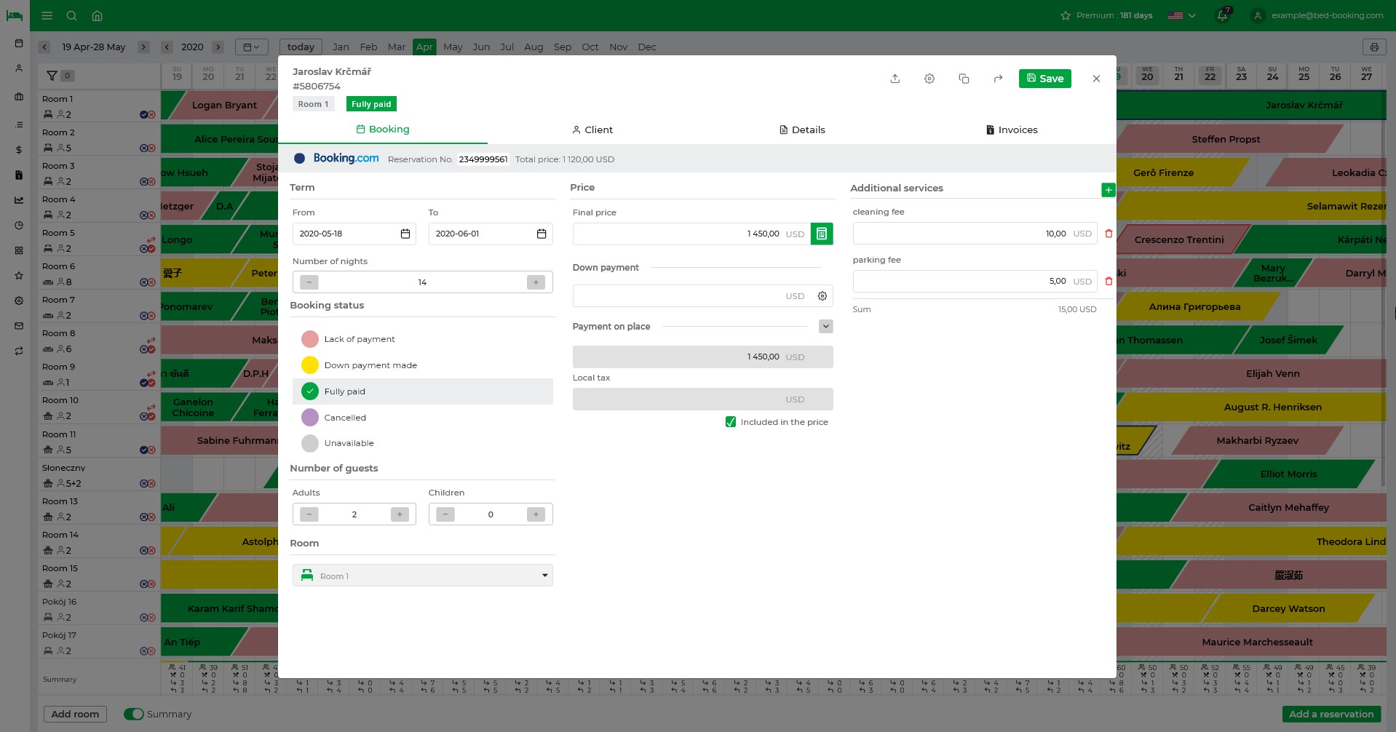
Task: Select Down payment made status
Action: tap(423, 365)
